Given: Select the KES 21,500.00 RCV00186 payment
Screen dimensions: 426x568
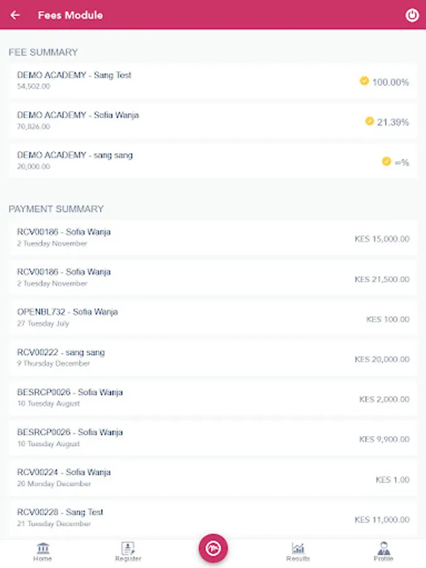Looking at the screenshot, I should click(213, 278).
